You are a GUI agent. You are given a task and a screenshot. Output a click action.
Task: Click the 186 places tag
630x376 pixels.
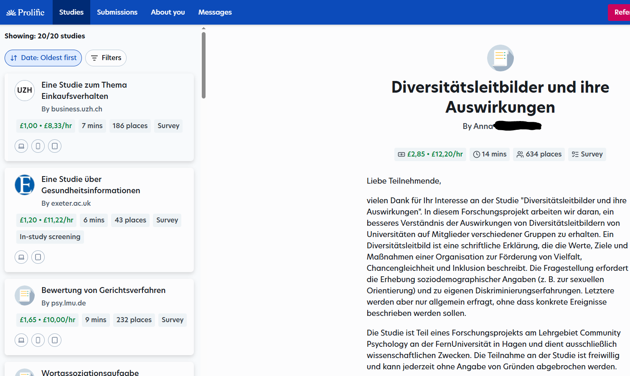tap(130, 126)
